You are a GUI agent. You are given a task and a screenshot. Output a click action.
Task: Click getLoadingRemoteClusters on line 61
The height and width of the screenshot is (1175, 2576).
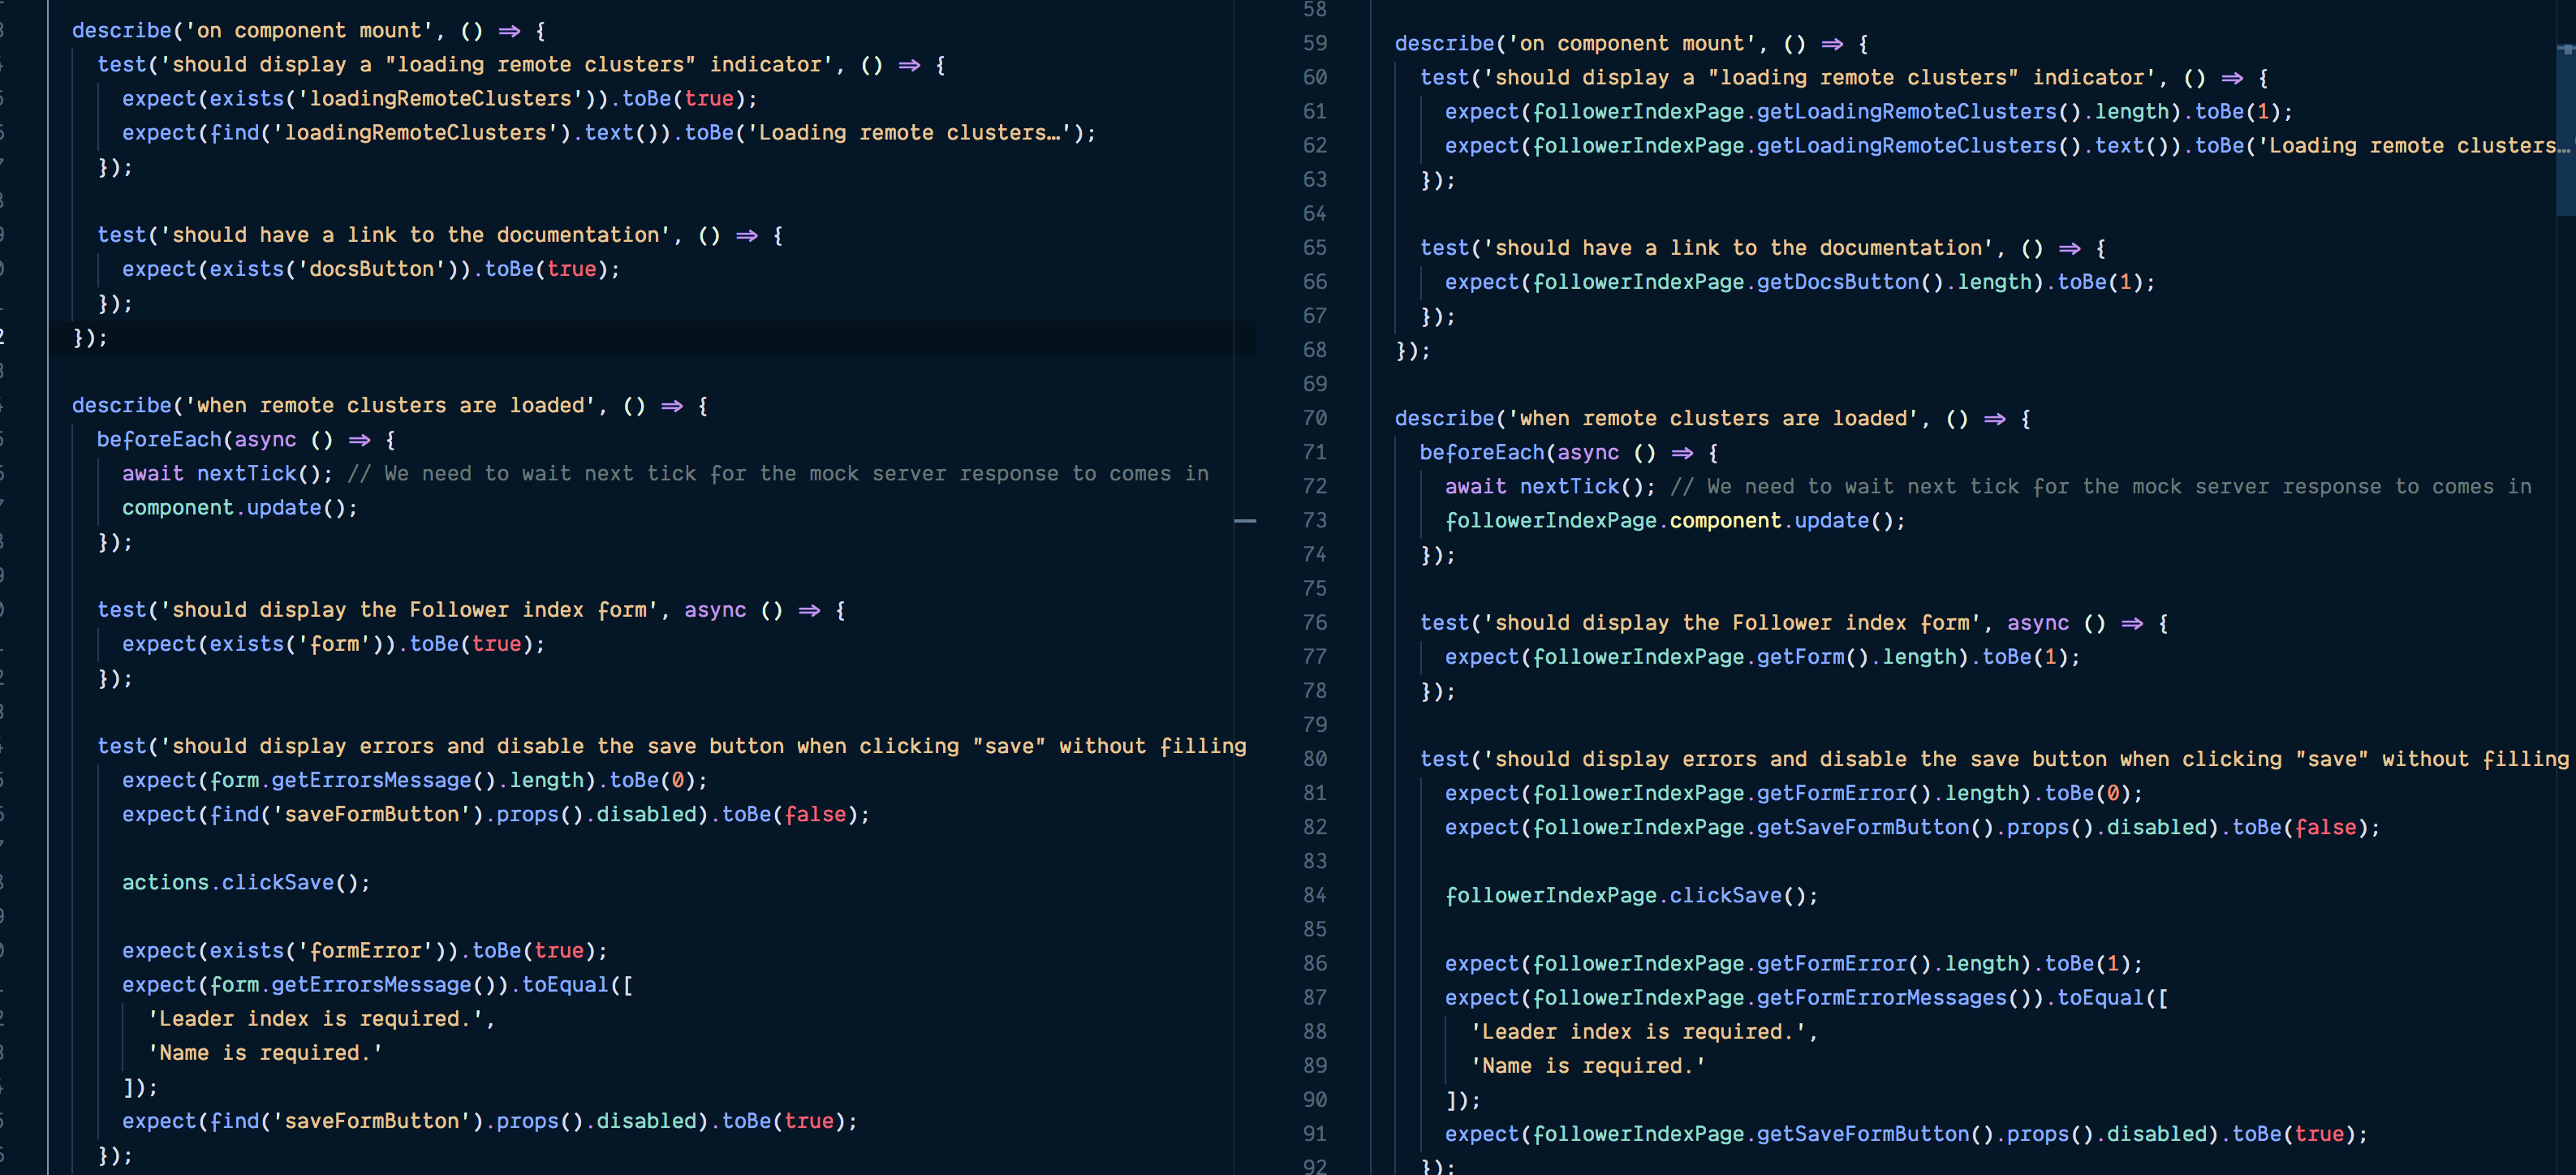pyautogui.click(x=1906, y=112)
